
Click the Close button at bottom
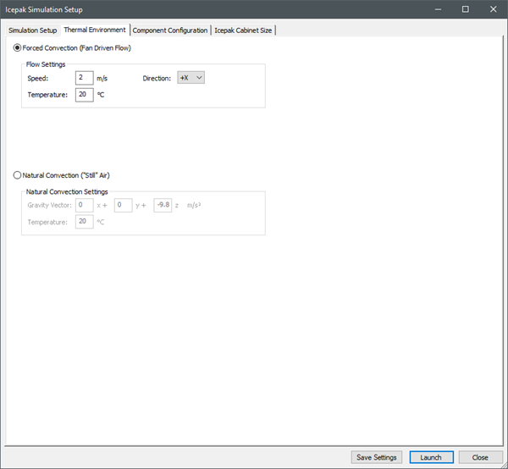point(480,457)
